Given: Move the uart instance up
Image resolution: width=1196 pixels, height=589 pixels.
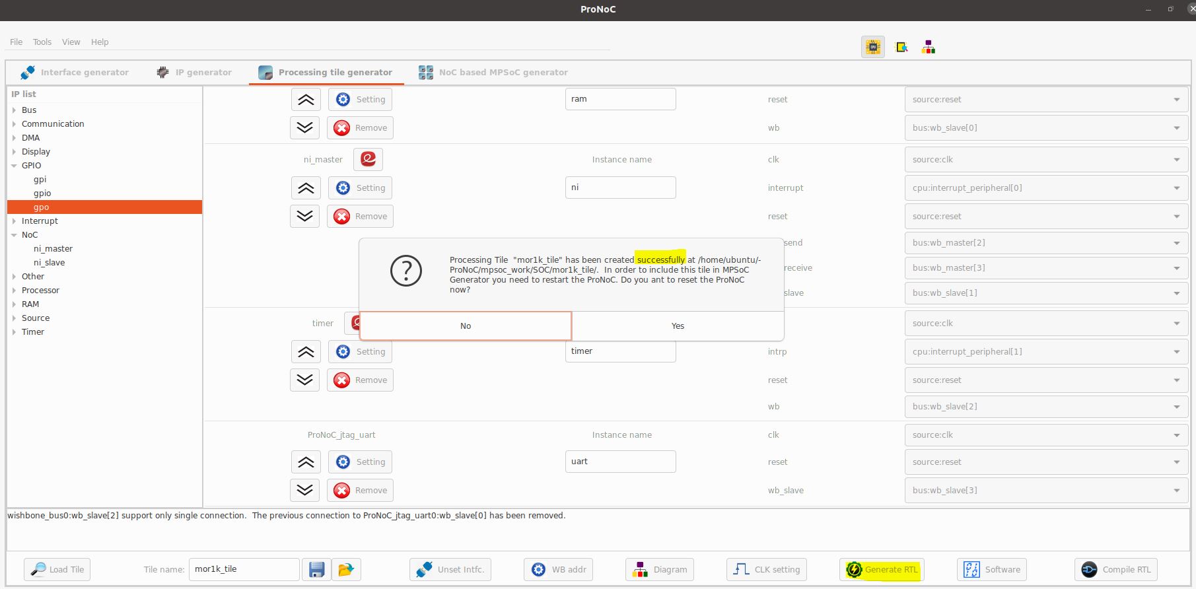Looking at the screenshot, I should [305, 462].
